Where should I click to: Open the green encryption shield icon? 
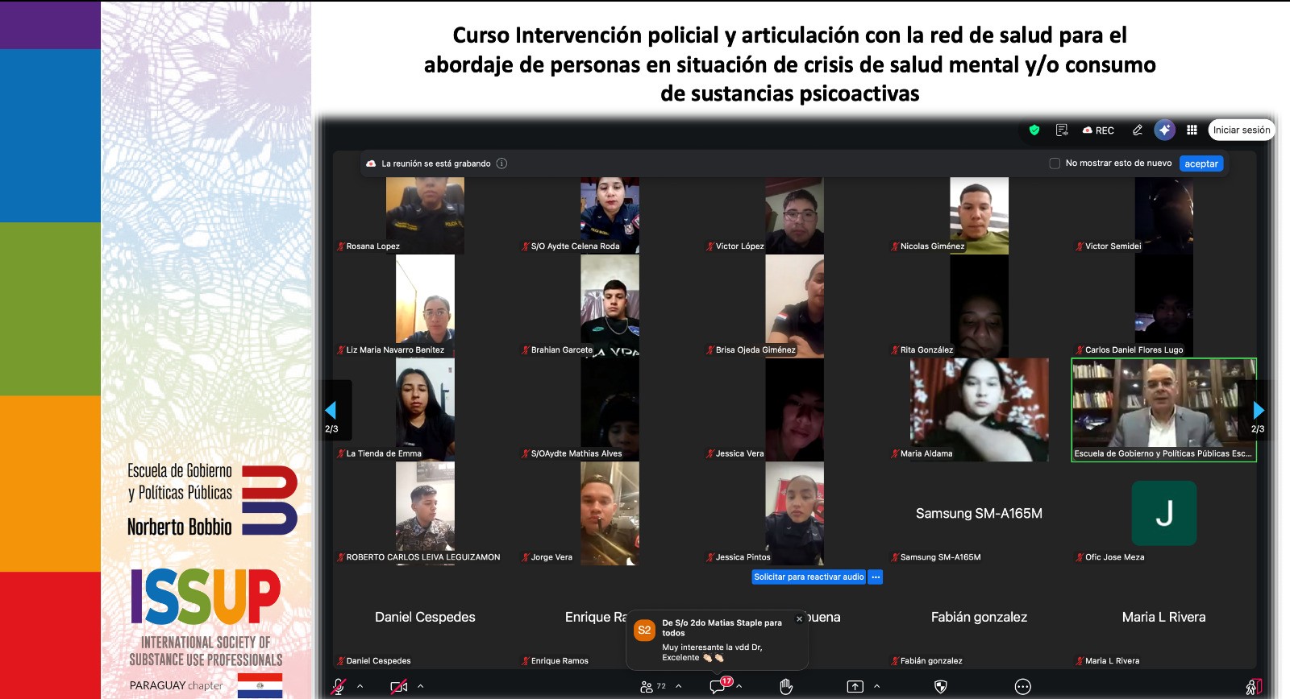(1034, 130)
